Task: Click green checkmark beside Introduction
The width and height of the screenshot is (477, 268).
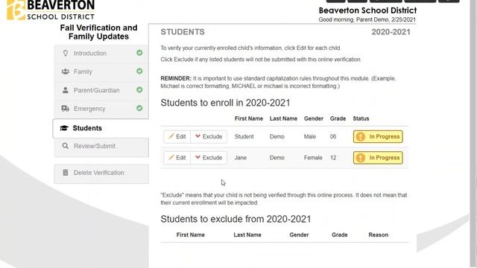Action: pos(139,53)
